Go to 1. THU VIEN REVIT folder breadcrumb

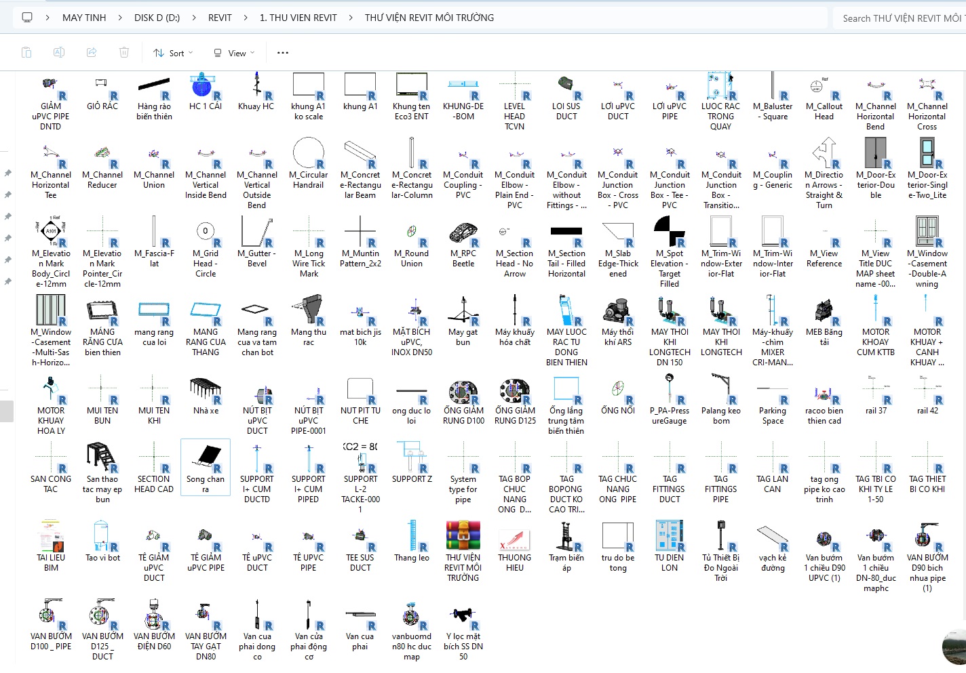point(298,18)
